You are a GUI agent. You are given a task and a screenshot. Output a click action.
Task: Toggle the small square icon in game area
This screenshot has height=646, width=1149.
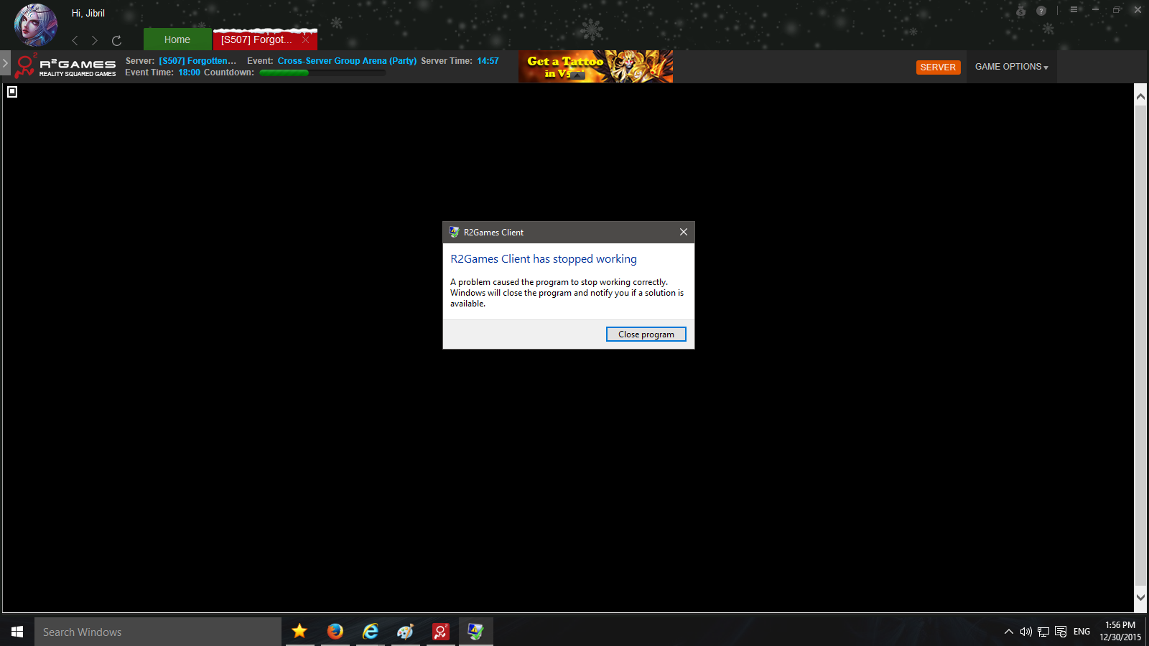coord(12,92)
